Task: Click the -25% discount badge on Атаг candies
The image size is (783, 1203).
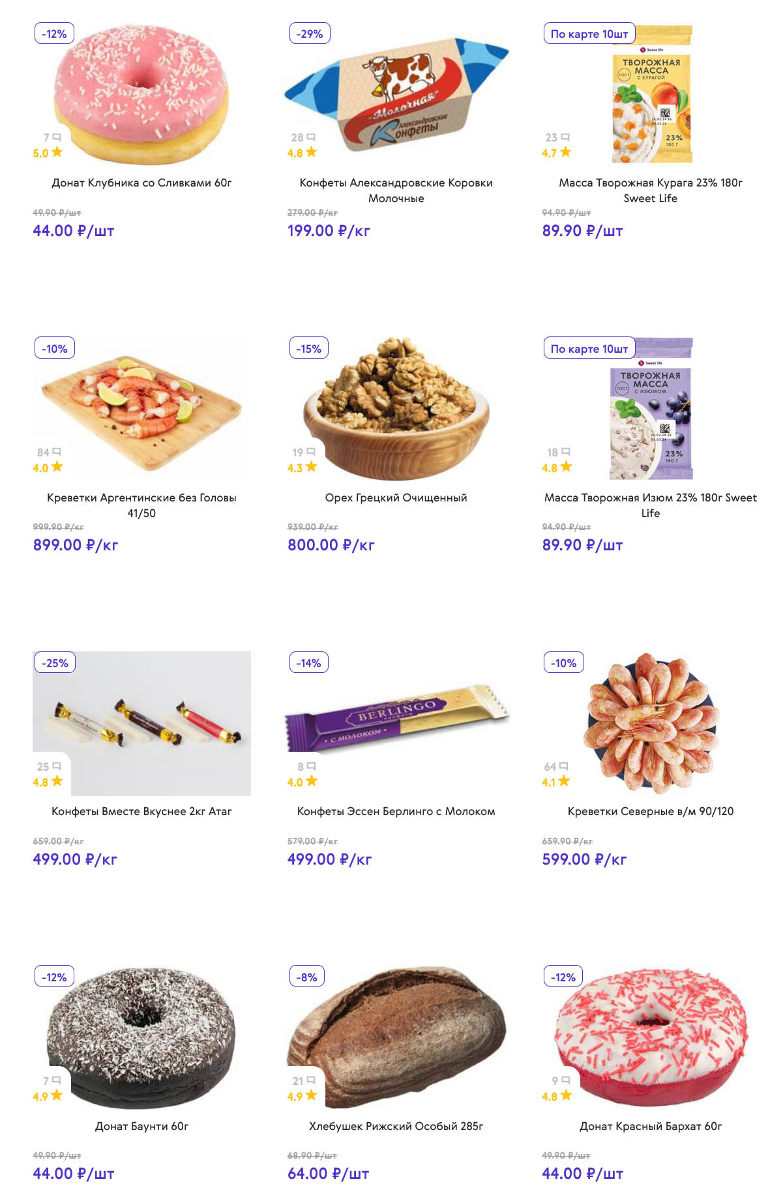Action: pos(55,663)
